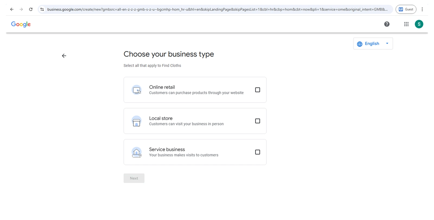Viewport: 434px width, 220px height.
Task: Open the Google apps grid
Action: point(406,24)
